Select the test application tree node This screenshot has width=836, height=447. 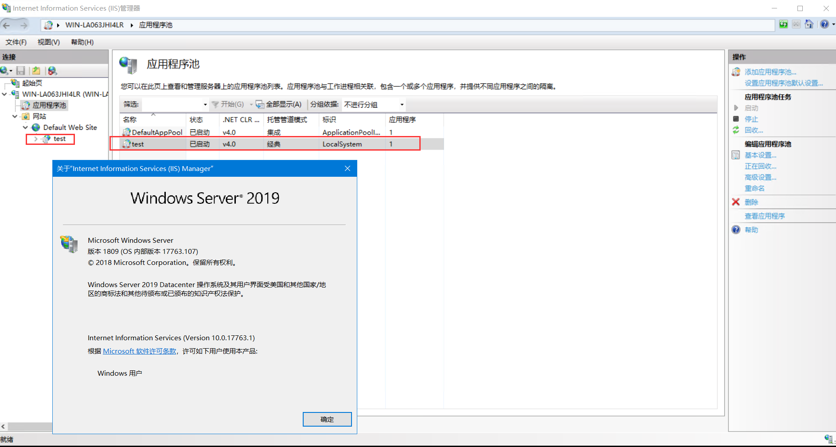pos(59,139)
